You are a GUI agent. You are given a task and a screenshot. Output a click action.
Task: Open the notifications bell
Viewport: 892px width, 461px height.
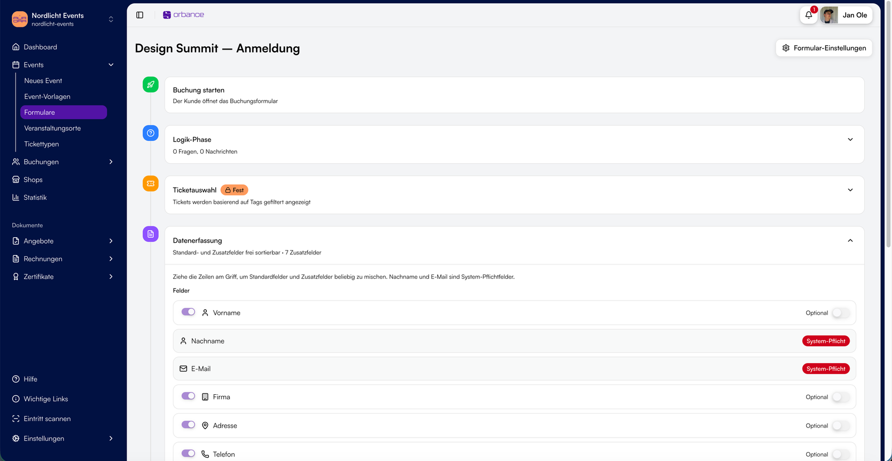coord(809,15)
